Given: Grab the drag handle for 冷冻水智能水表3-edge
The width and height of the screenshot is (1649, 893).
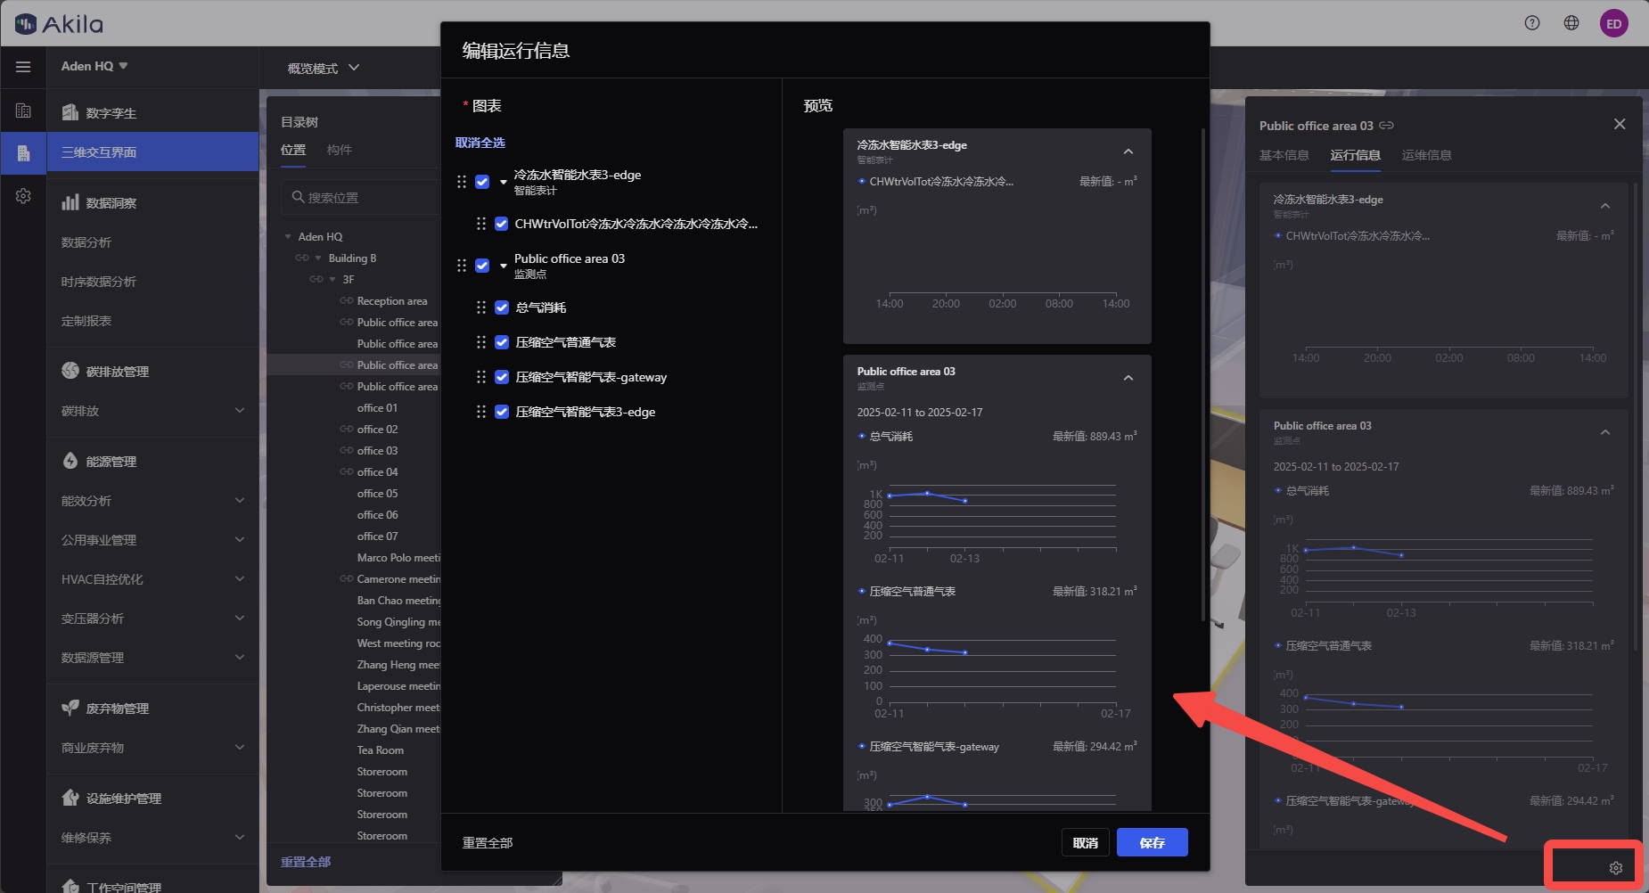Looking at the screenshot, I should (x=462, y=182).
